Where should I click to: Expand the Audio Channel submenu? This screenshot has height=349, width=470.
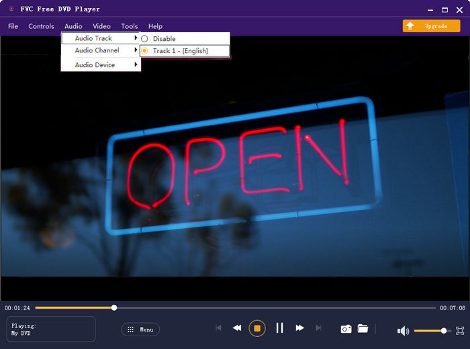tap(101, 50)
